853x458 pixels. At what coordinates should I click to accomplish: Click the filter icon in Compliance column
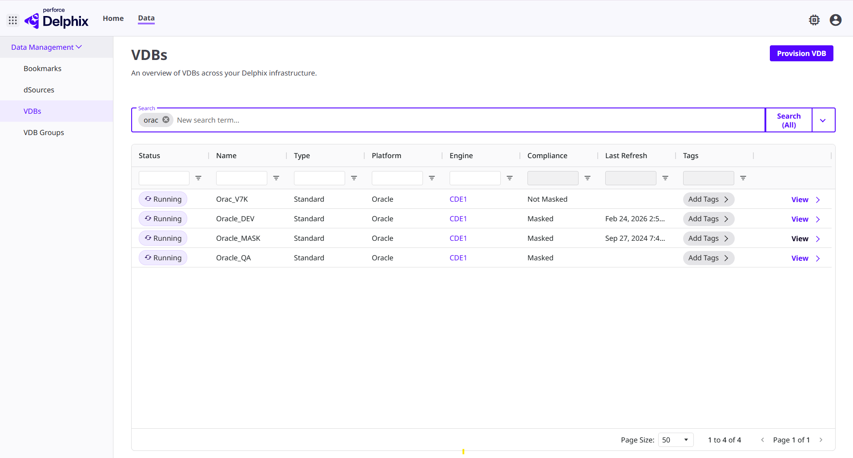(587, 178)
